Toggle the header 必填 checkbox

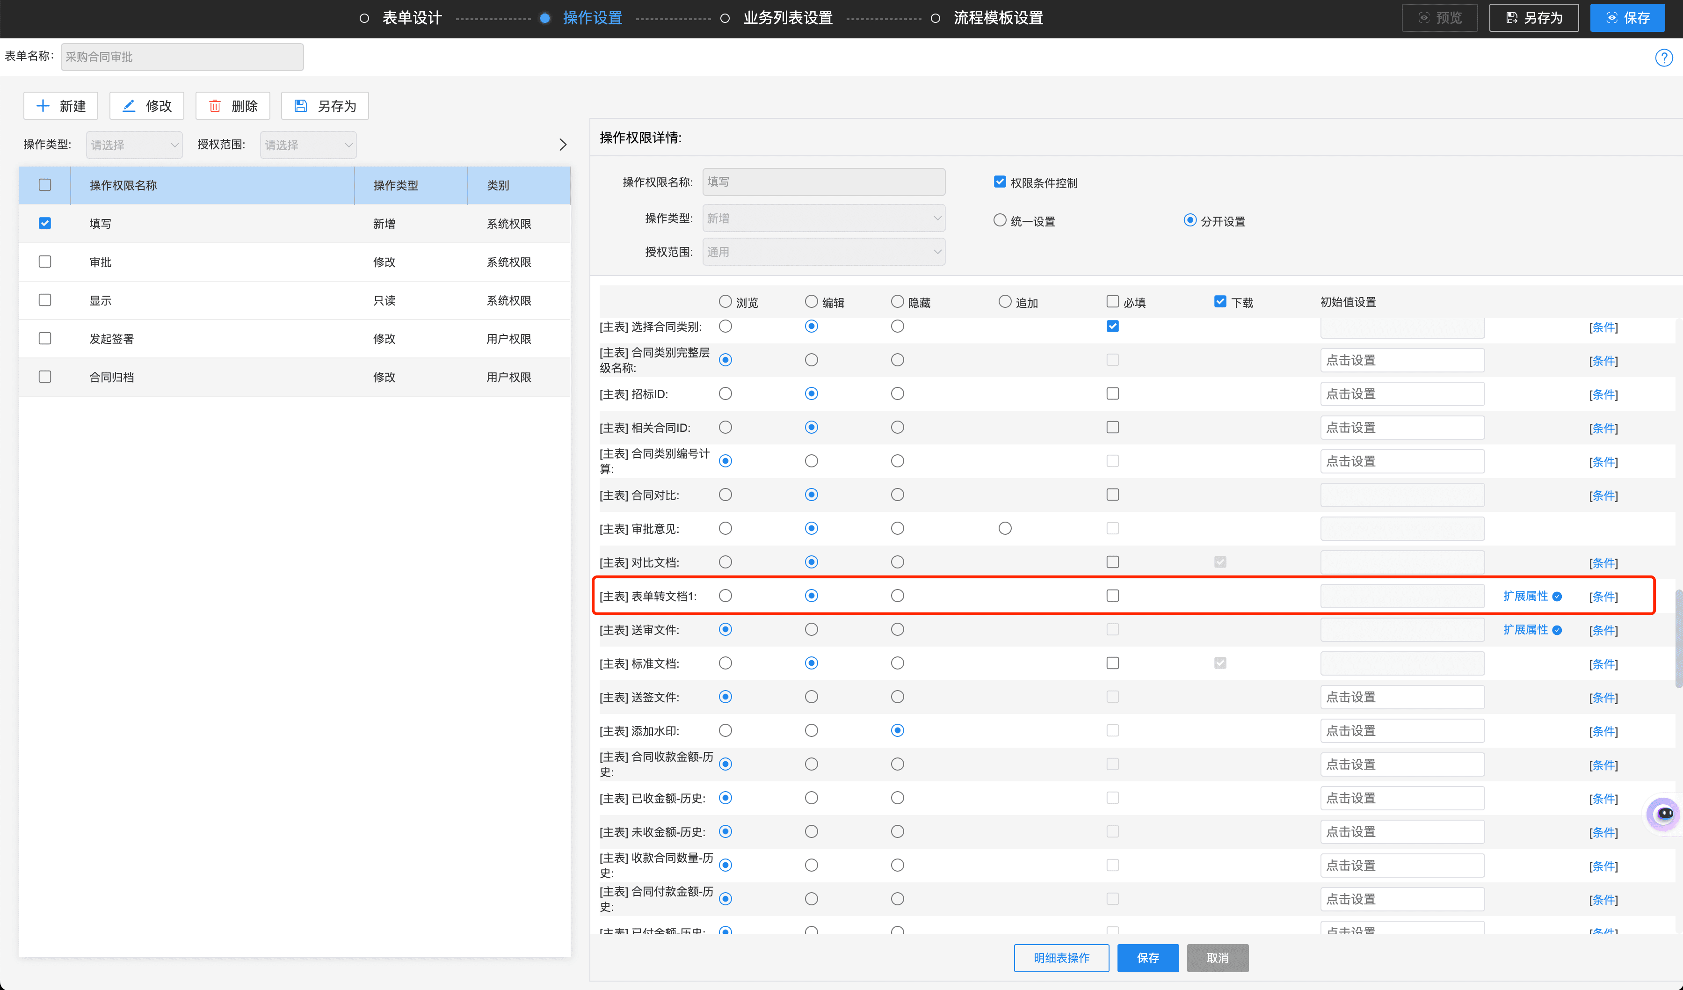pyautogui.click(x=1113, y=302)
